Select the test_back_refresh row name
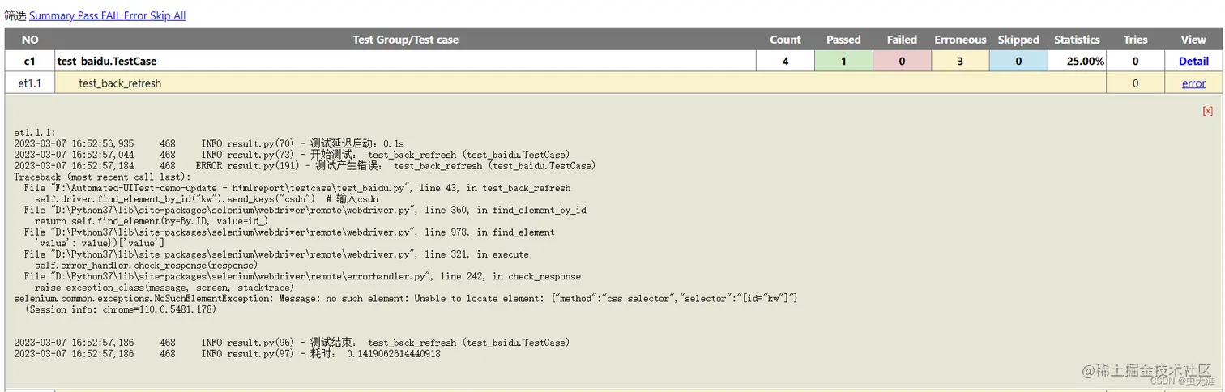 120,83
